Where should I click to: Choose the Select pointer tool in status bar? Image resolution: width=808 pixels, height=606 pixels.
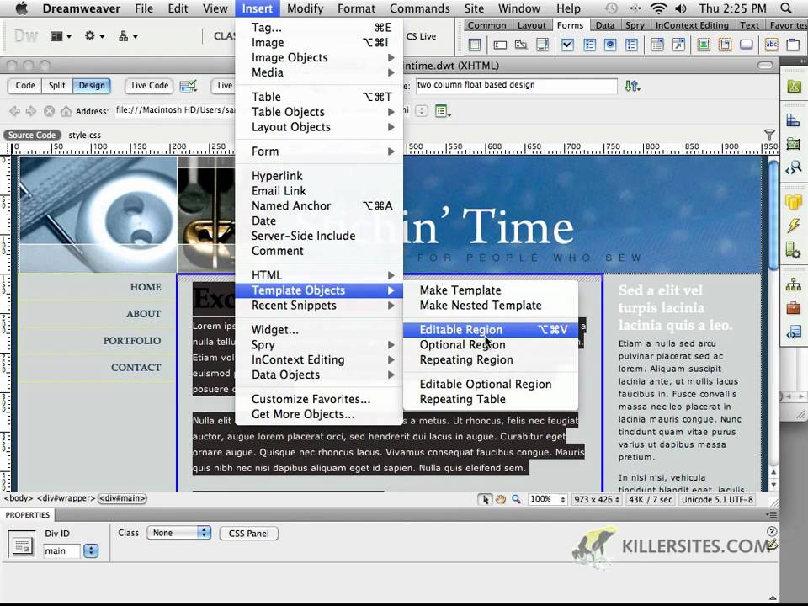(x=485, y=499)
